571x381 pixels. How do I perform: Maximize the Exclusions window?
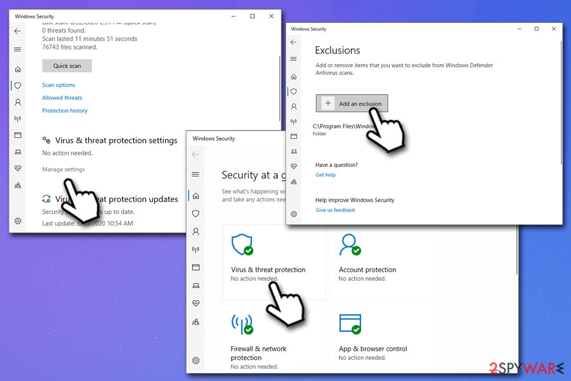pyautogui.click(x=536, y=29)
